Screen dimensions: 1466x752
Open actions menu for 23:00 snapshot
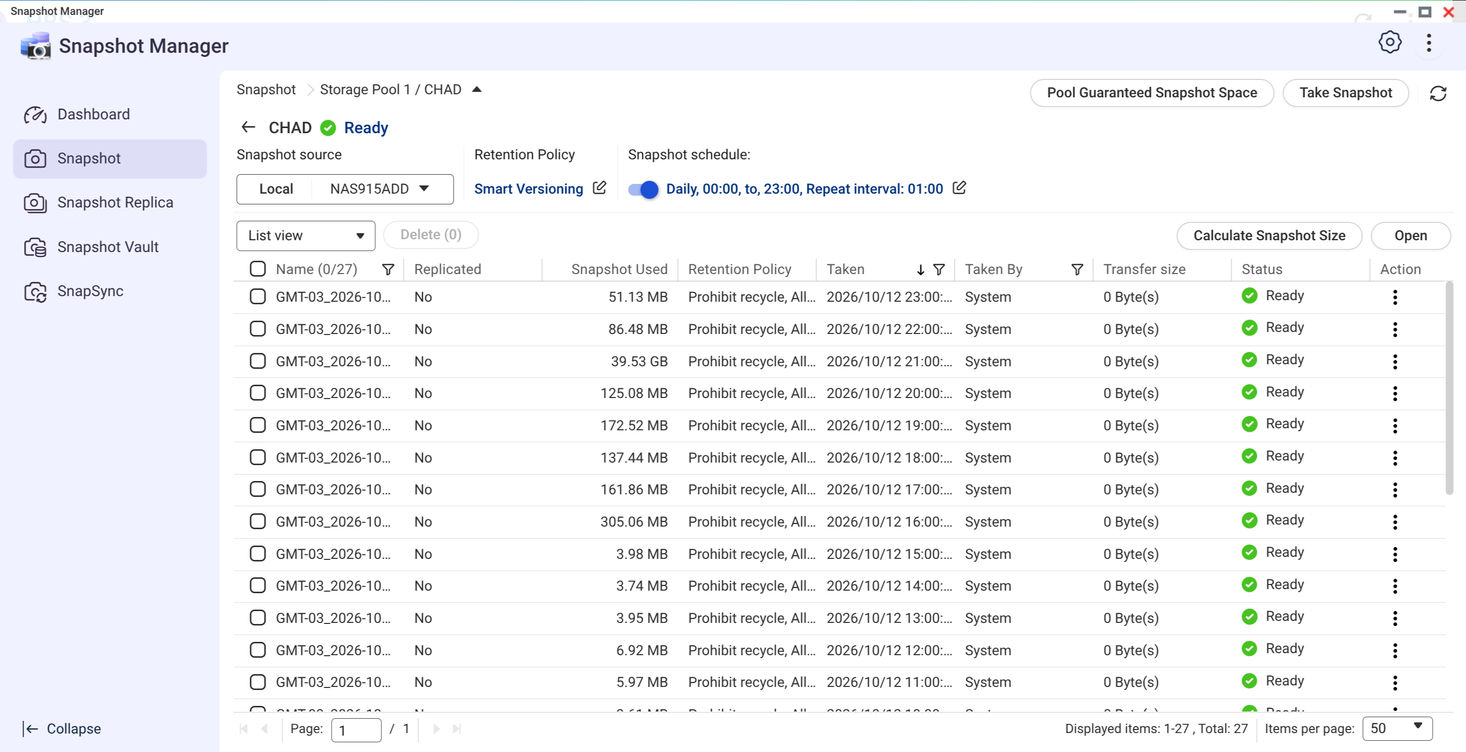pos(1394,297)
